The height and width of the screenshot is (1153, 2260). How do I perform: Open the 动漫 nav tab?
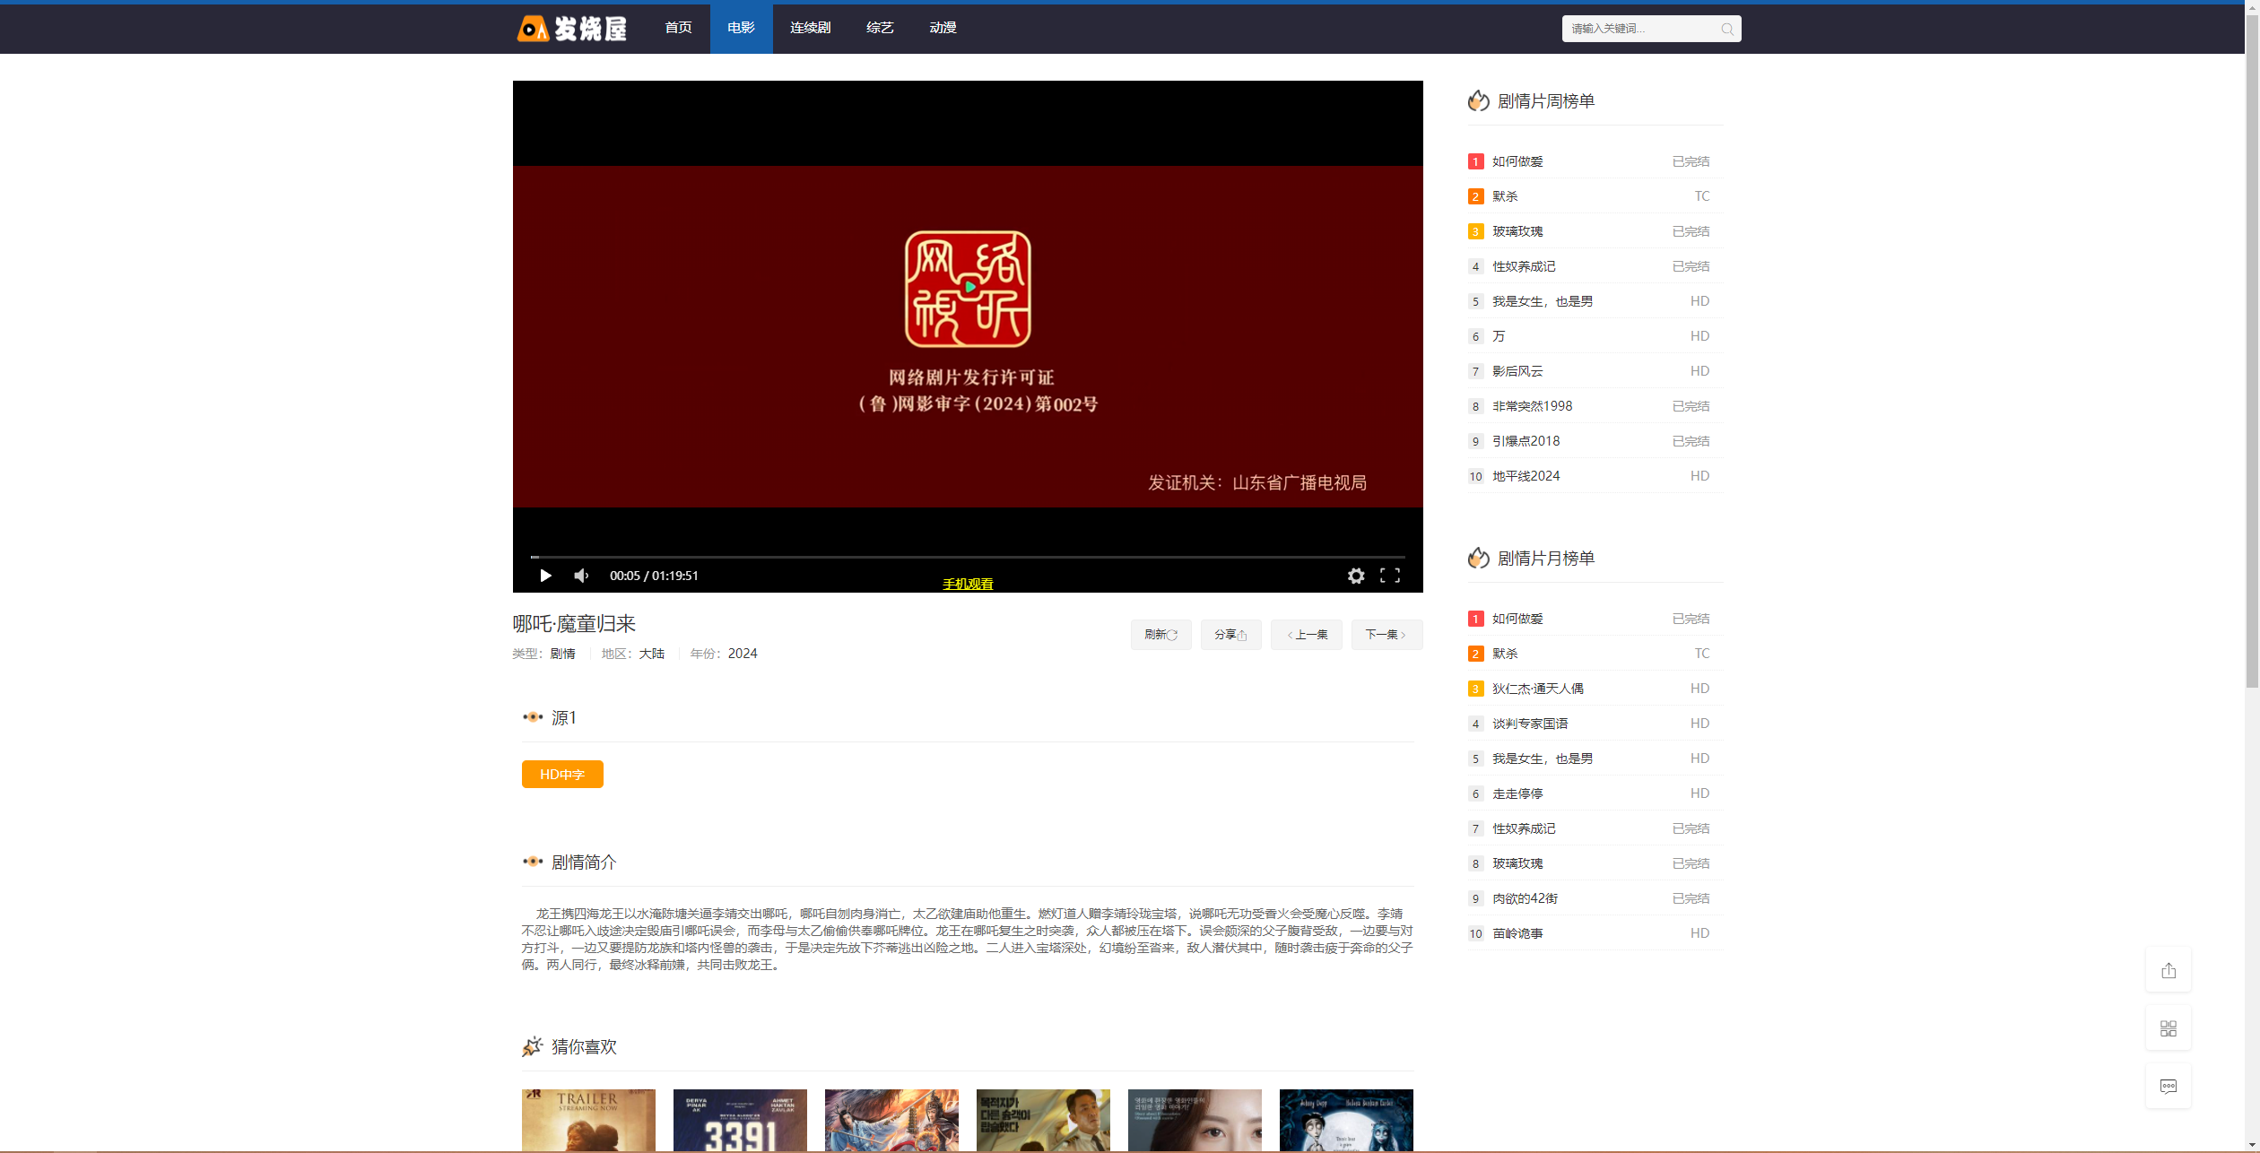[943, 28]
